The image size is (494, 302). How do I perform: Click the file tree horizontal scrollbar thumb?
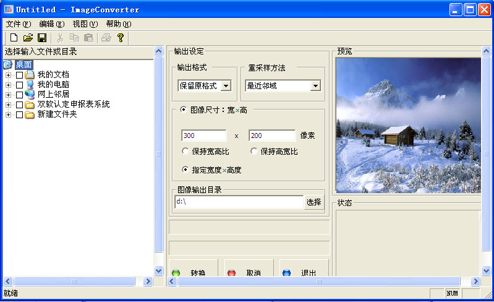coord(74,281)
